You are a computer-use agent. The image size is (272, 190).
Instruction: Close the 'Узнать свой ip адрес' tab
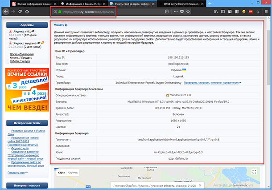153,4
